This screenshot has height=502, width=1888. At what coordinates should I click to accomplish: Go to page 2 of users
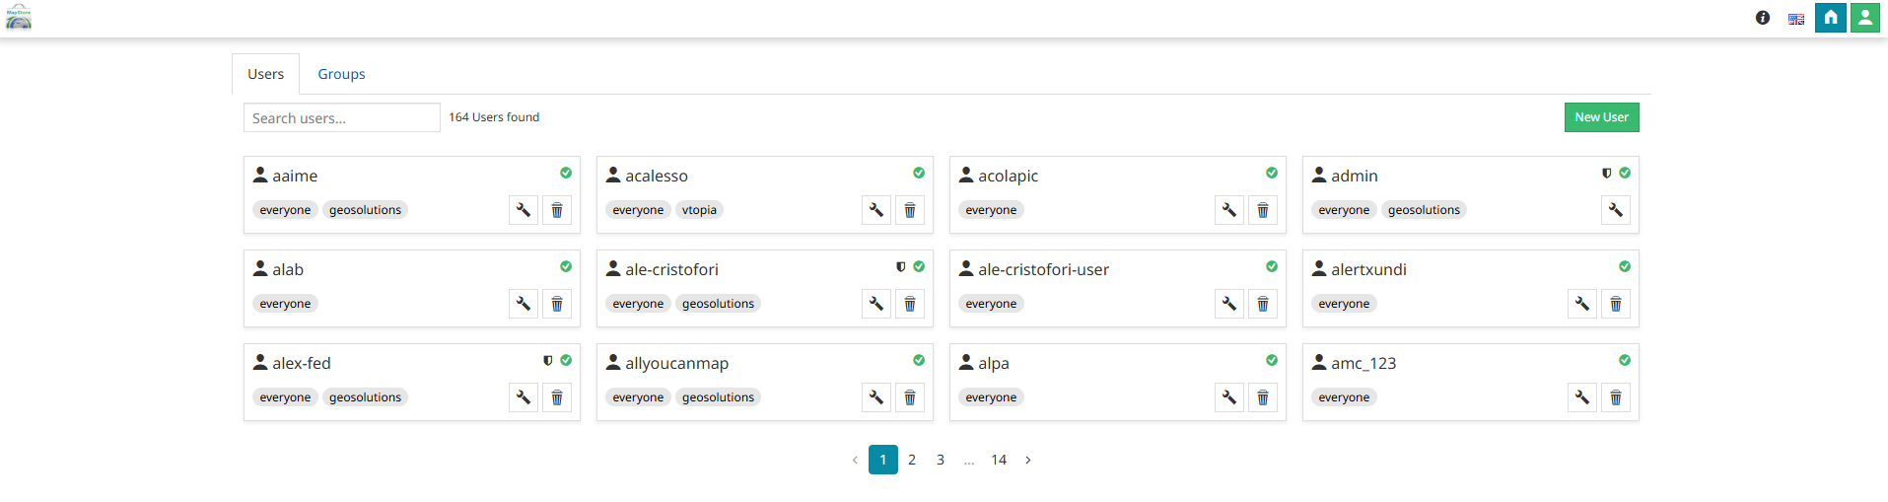point(912,460)
